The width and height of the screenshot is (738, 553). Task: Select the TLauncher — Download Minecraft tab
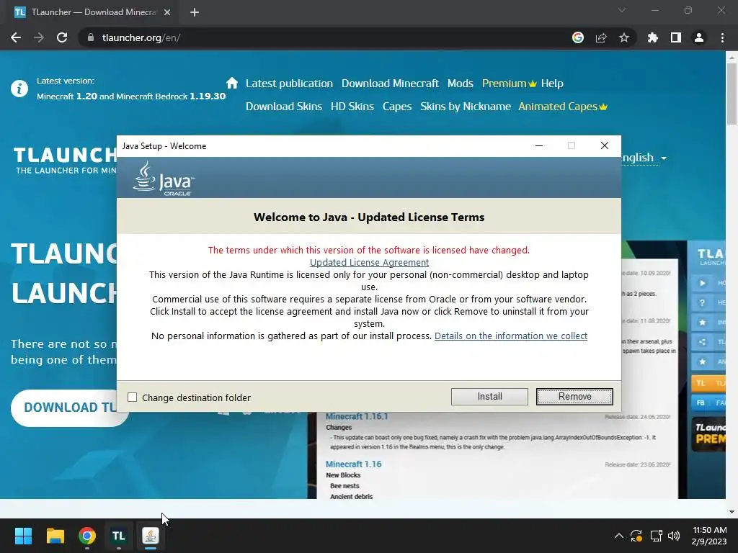[x=92, y=12]
